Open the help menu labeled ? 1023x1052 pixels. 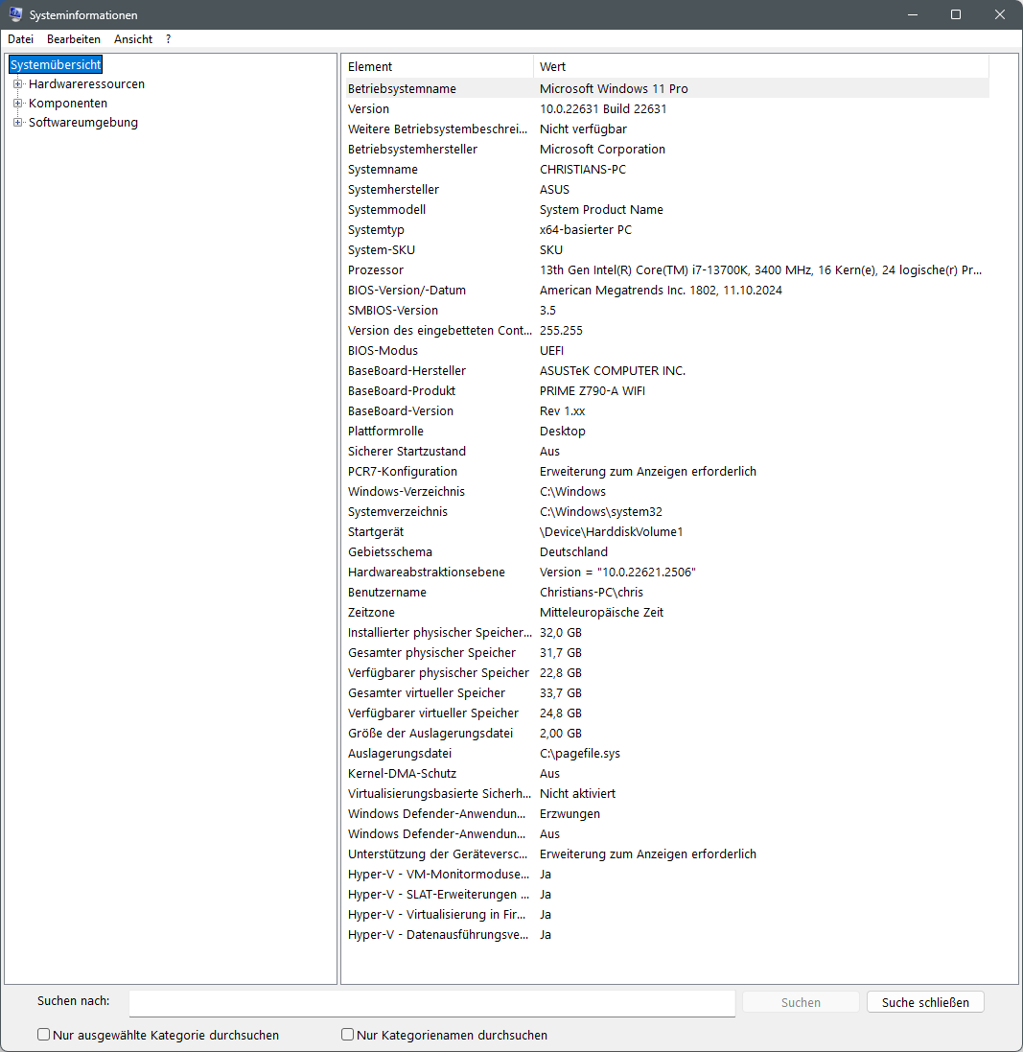pos(168,38)
